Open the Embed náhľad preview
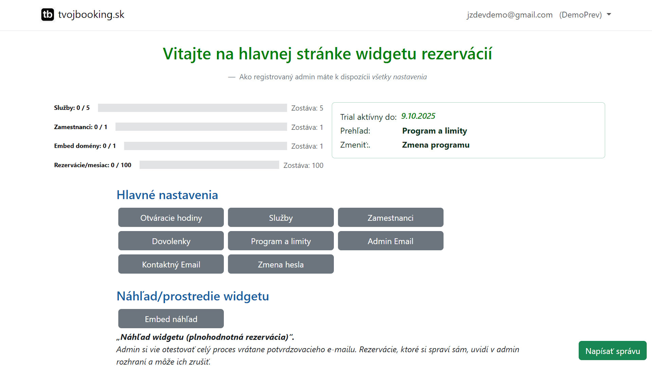The height and width of the screenshot is (366, 652). (x=171, y=319)
